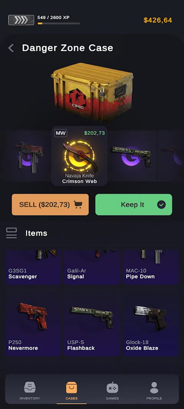Go back using the left chevron arrow
The width and height of the screenshot is (184, 409).
point(11,48)
